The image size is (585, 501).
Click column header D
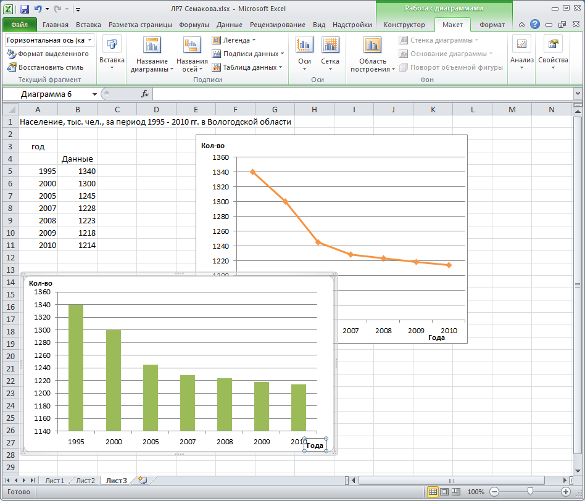(x=156, y=109)
